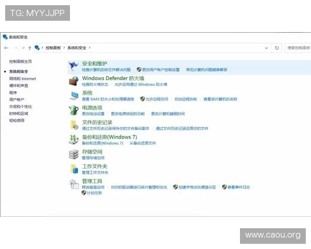This screenshot has height=249, width=311.
Task: Click 对你的驱动器进行碎片整理和优化 link
Action: click(x=139, y=187)
